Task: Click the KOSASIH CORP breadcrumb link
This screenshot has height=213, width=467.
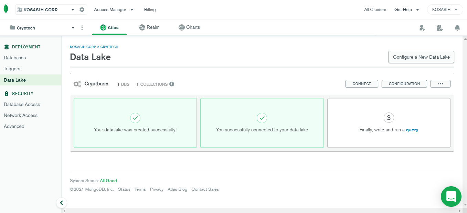Action: tap(83, 47)
